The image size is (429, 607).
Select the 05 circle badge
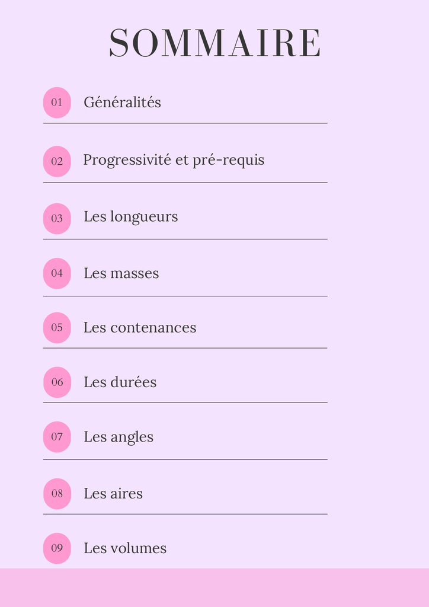point(57,328)
